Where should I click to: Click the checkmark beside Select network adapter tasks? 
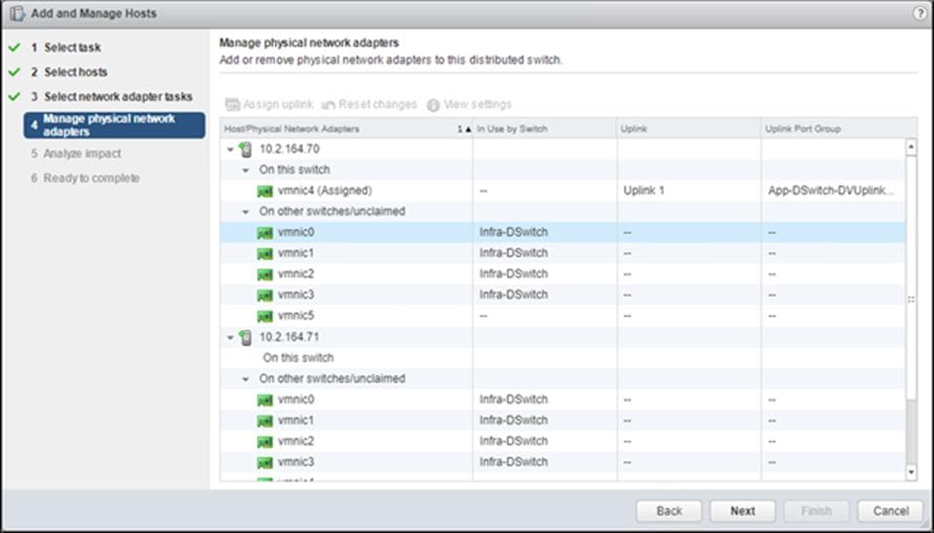point(15,96)
